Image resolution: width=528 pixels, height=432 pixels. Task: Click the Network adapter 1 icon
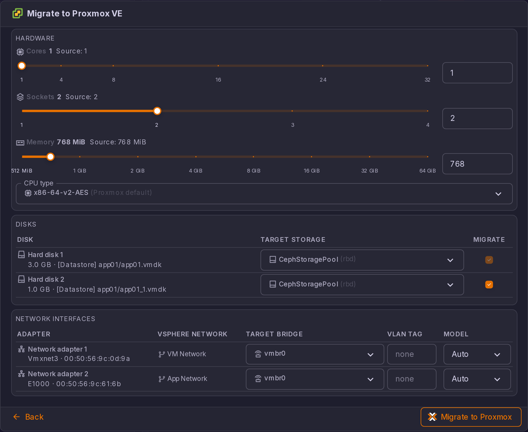click(x=21, y=349)
